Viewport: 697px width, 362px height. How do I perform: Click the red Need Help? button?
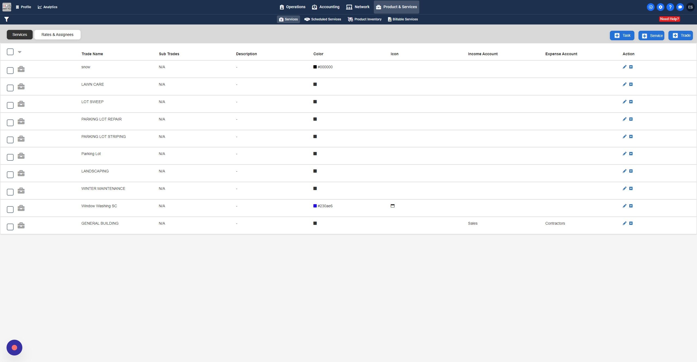pos(669,19)
